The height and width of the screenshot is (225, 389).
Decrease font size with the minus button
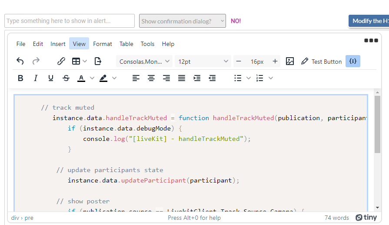239,61
